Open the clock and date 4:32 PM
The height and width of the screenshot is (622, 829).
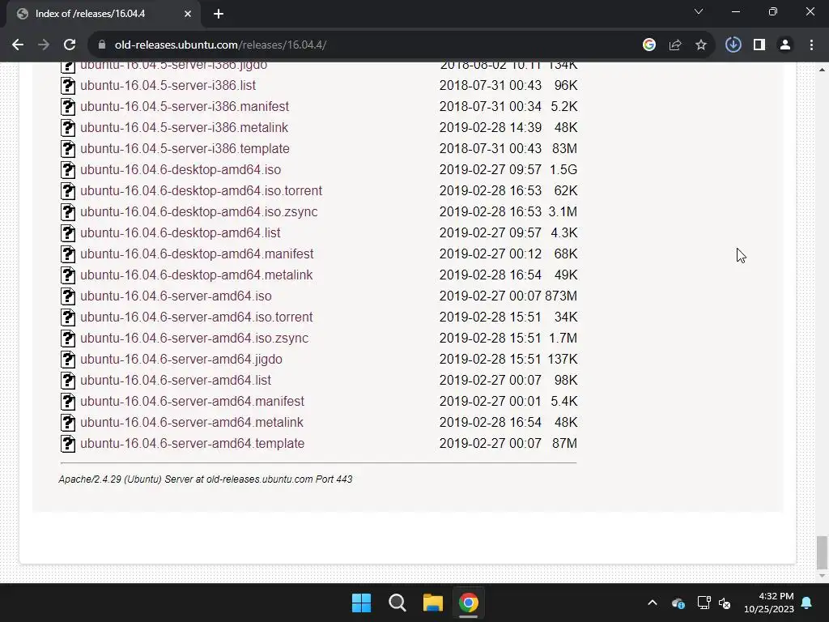(769, 603)
